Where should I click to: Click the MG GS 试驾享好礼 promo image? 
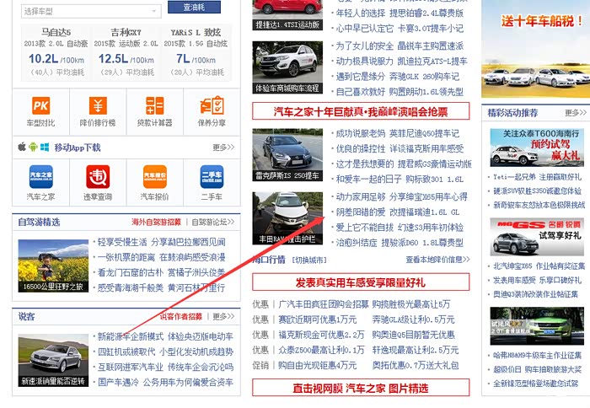coord(537,237)
